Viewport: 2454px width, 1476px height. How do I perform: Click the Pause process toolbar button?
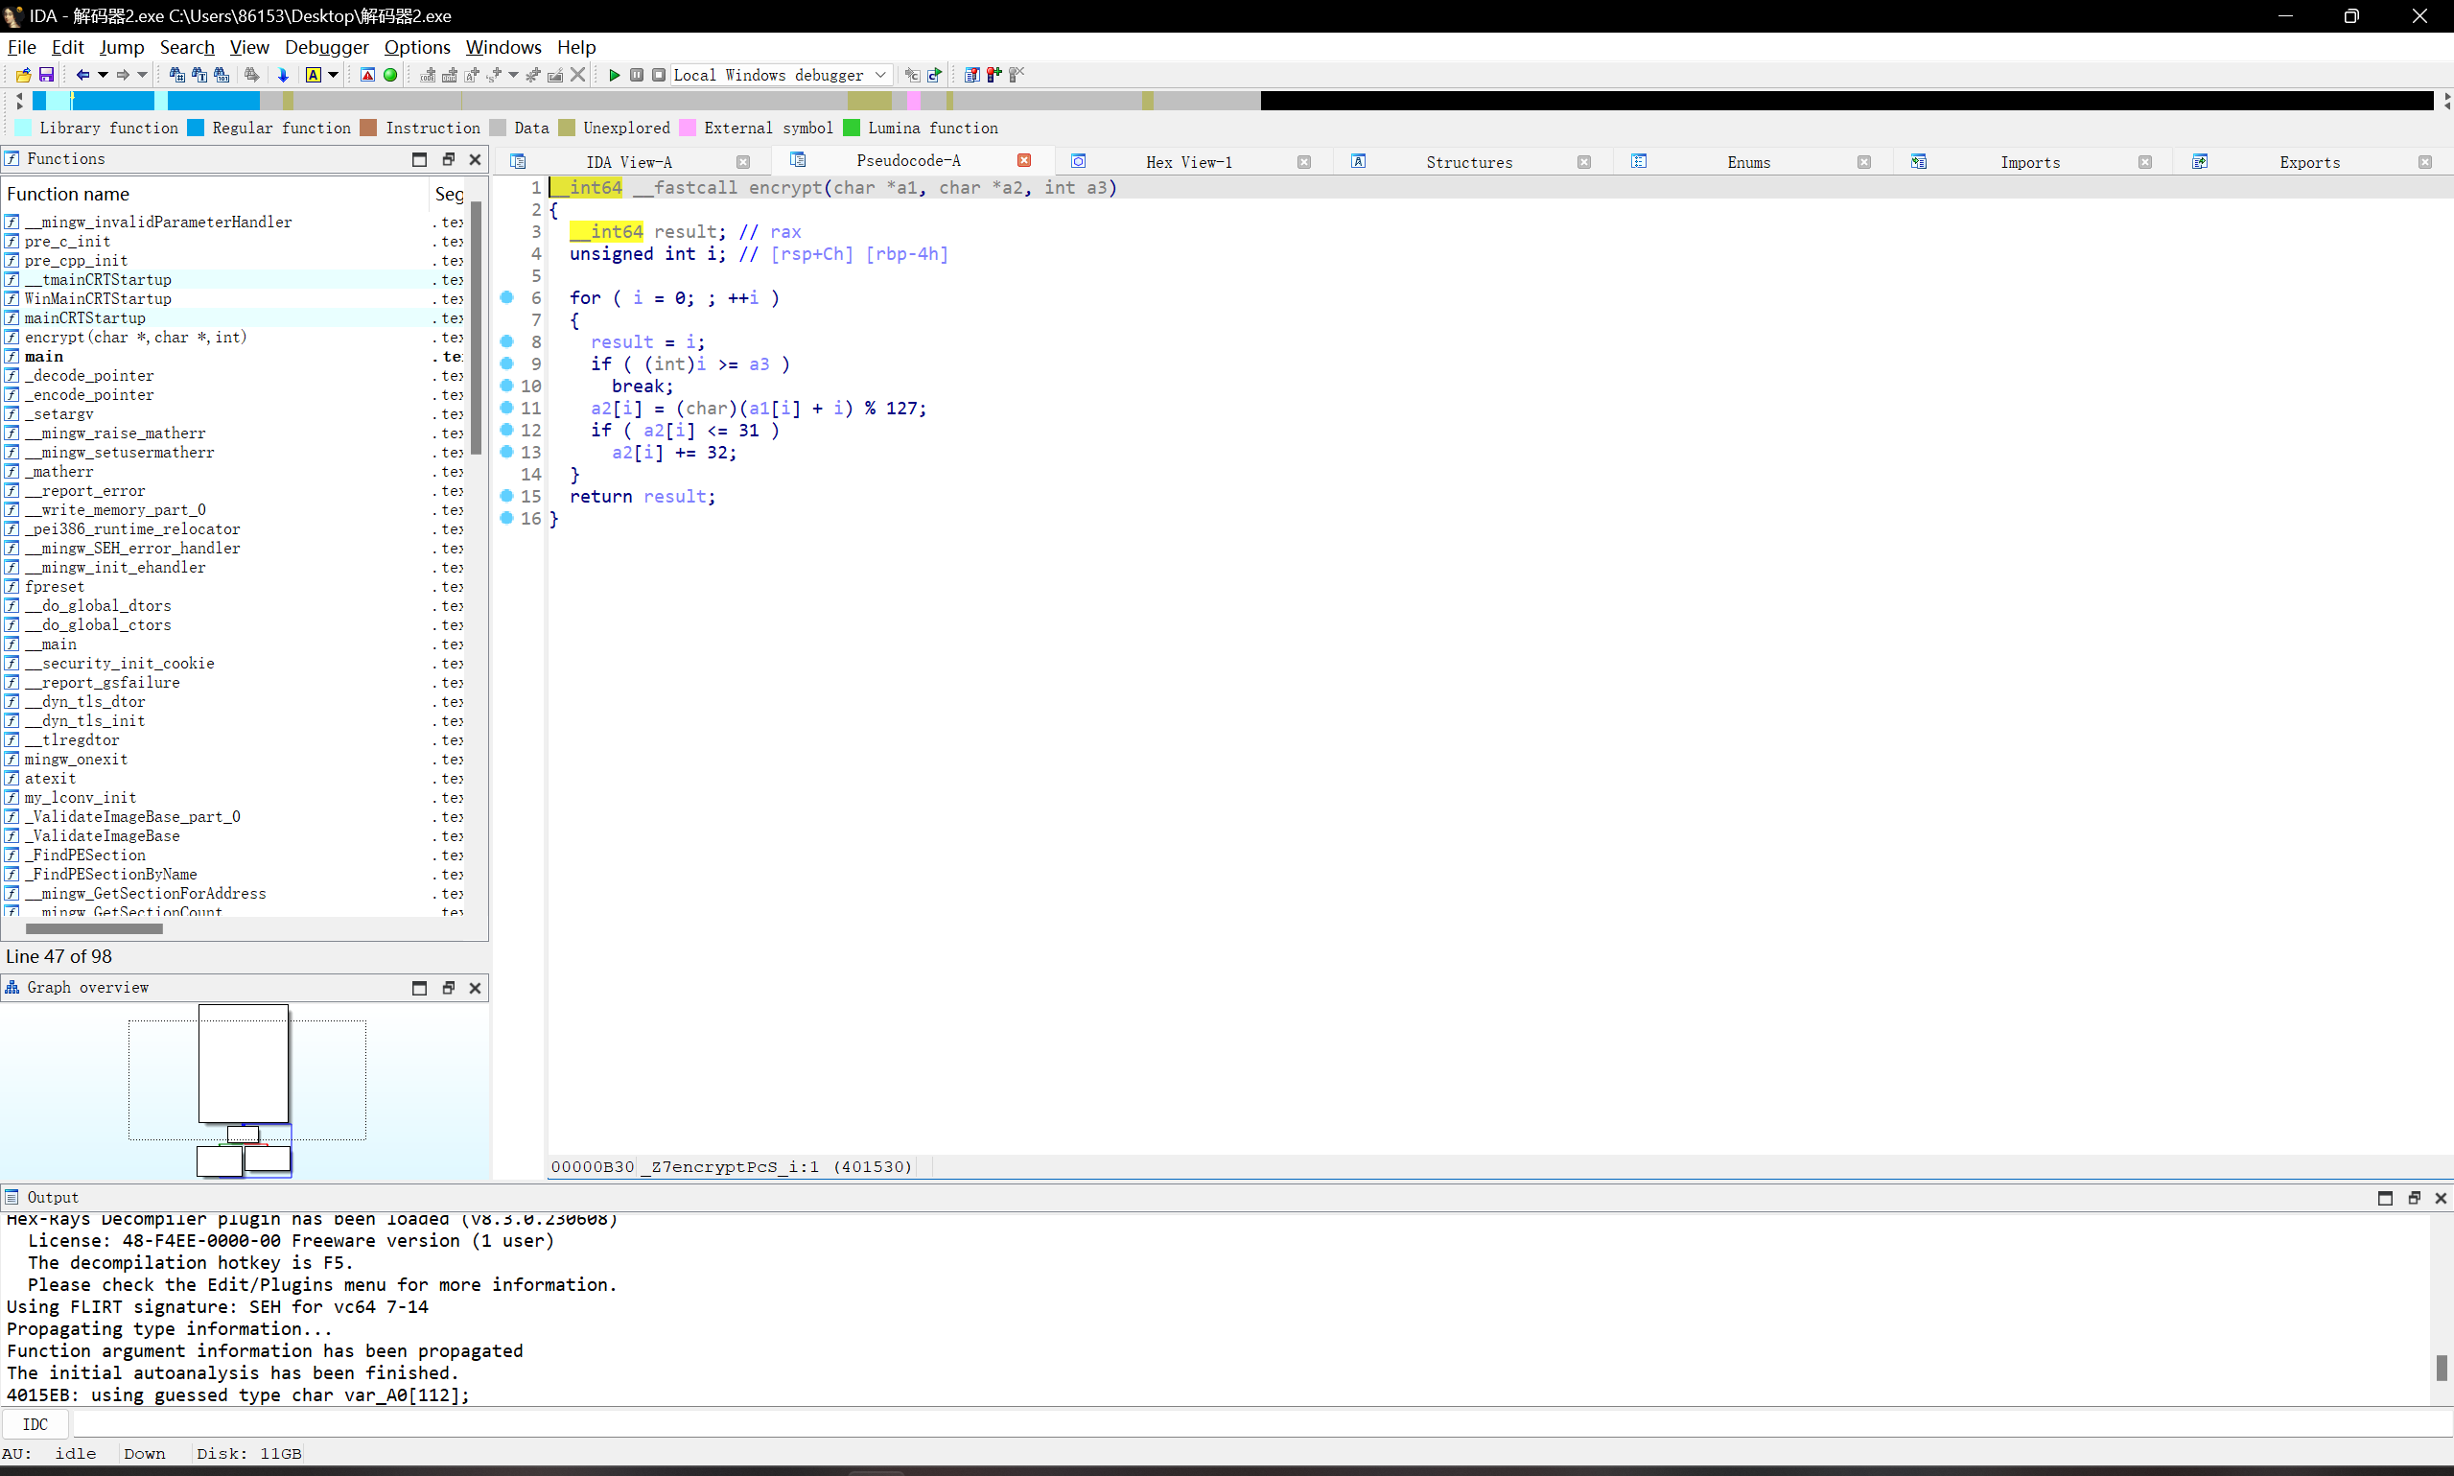pyautogui.click(x=637, y=75)
